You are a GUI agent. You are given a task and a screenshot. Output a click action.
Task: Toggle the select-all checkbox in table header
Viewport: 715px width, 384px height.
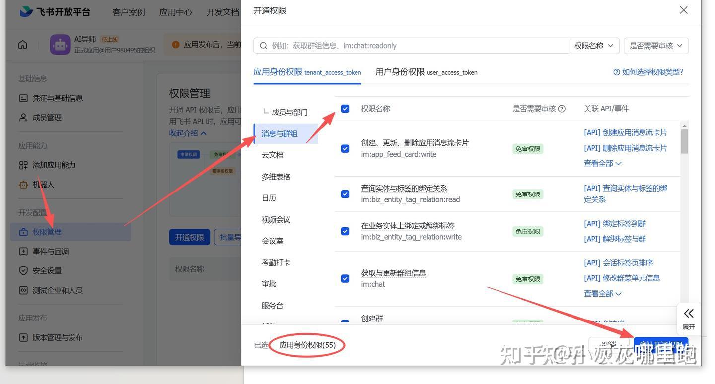click(345, 109)
